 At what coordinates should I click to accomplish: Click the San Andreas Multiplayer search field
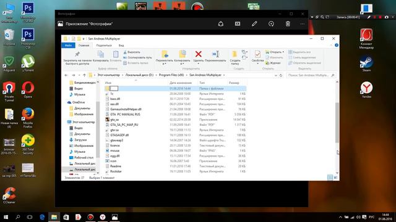click(311, 75)
